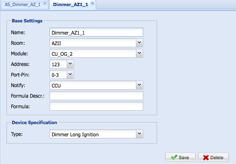Expand the Module dropdown list

pyautogui.click(x=140, y=53)
